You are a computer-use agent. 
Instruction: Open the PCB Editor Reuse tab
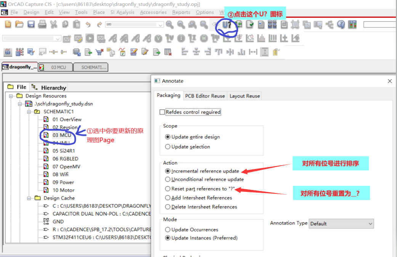205,96
